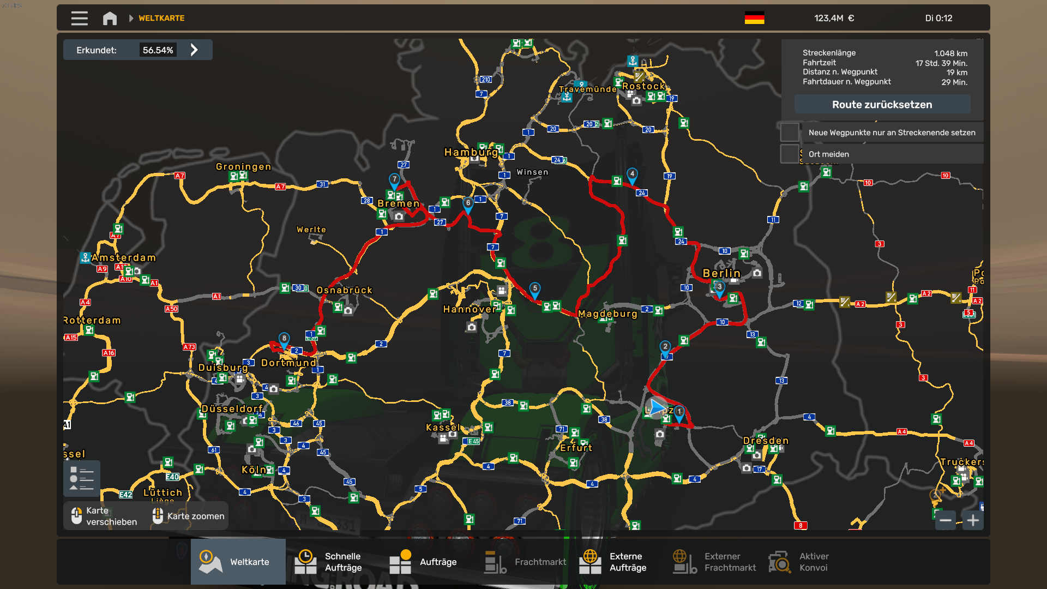The width and height of the screenshot is (1047, 589).
Task: Click the game clock Di 0:12
Action: [x=938, y=18]
